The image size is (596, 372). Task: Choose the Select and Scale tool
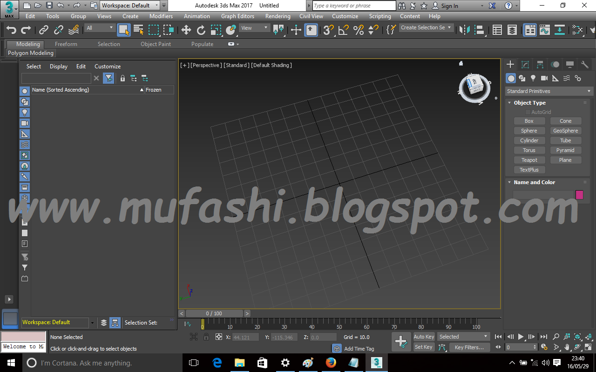click(x=216, y=30)
